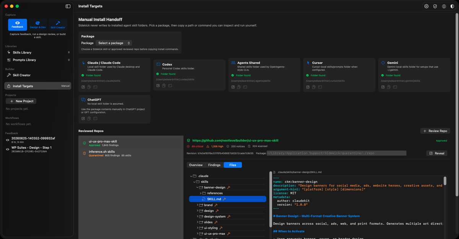Click copy-path icon in Claude Code card
The width and height of the screenshot is (459, 239).
[x=89, y=87]
